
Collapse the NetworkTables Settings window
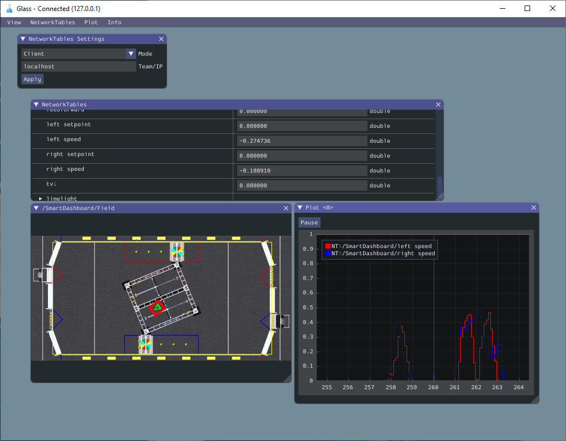[23, 39]
